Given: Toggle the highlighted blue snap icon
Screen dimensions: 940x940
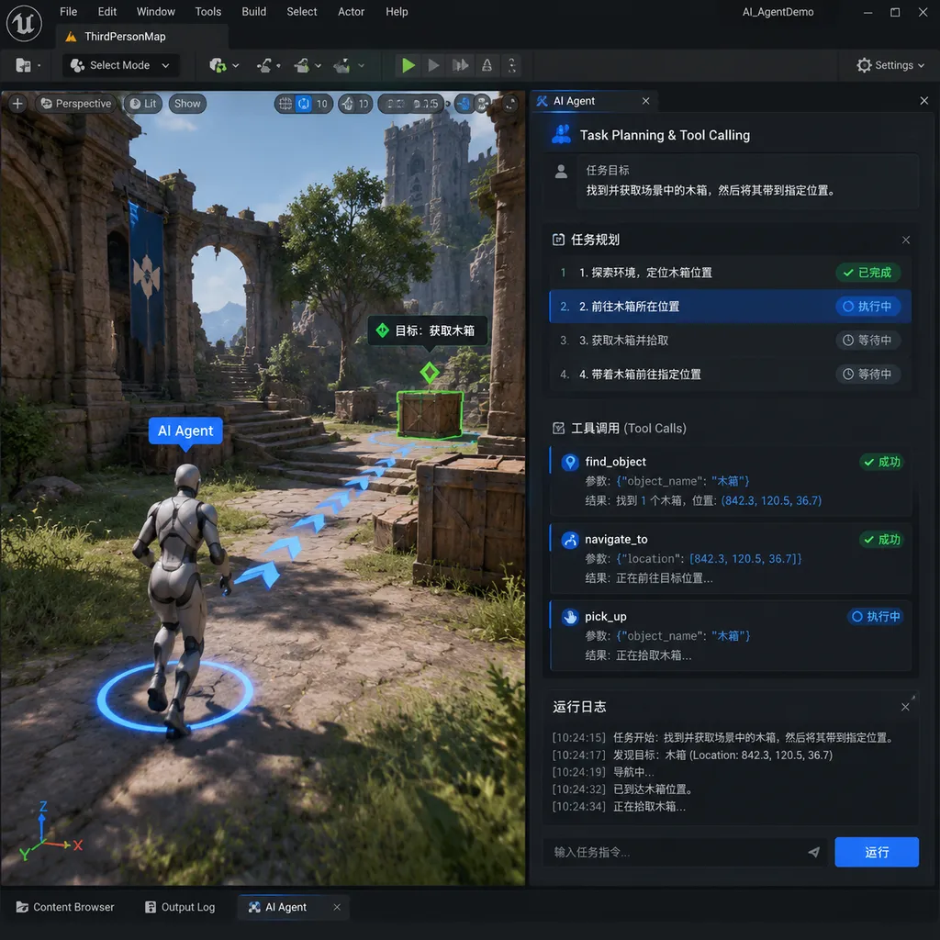Looking at the screenshot, I should click(305, 104).
